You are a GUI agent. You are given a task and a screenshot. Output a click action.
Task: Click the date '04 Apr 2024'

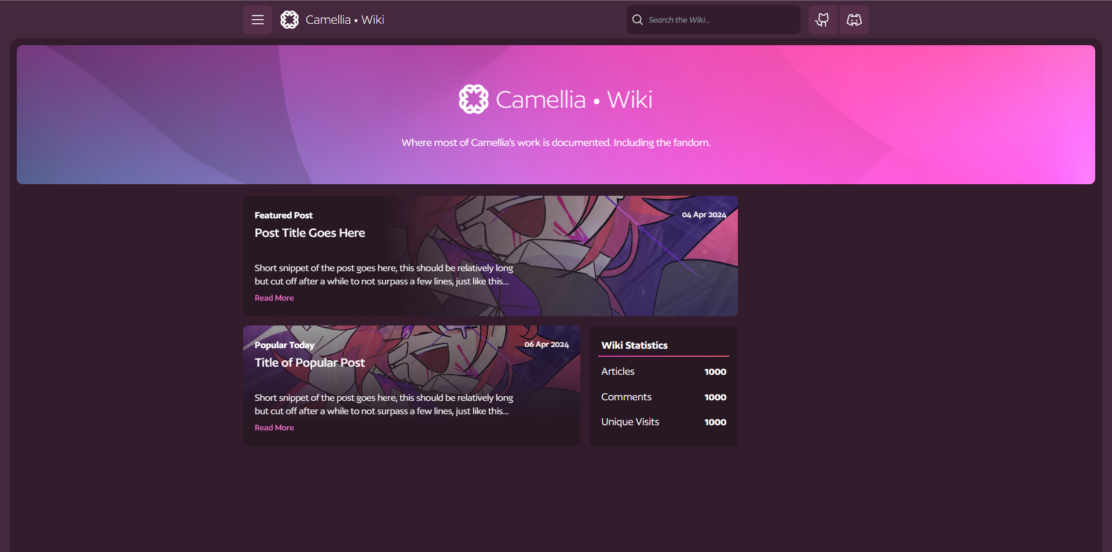tap(704, 214)
